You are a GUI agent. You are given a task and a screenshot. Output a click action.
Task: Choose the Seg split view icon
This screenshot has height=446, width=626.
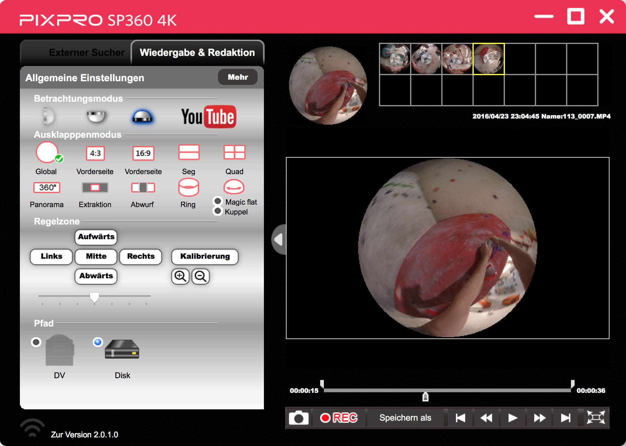(189, 152)
